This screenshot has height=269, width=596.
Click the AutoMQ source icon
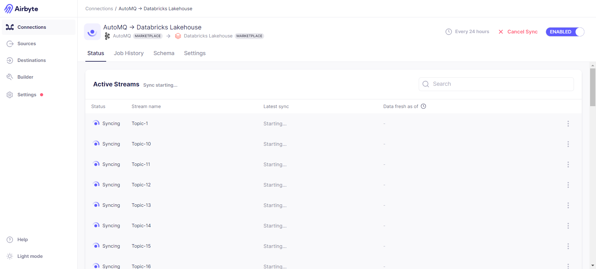(107, 36)
